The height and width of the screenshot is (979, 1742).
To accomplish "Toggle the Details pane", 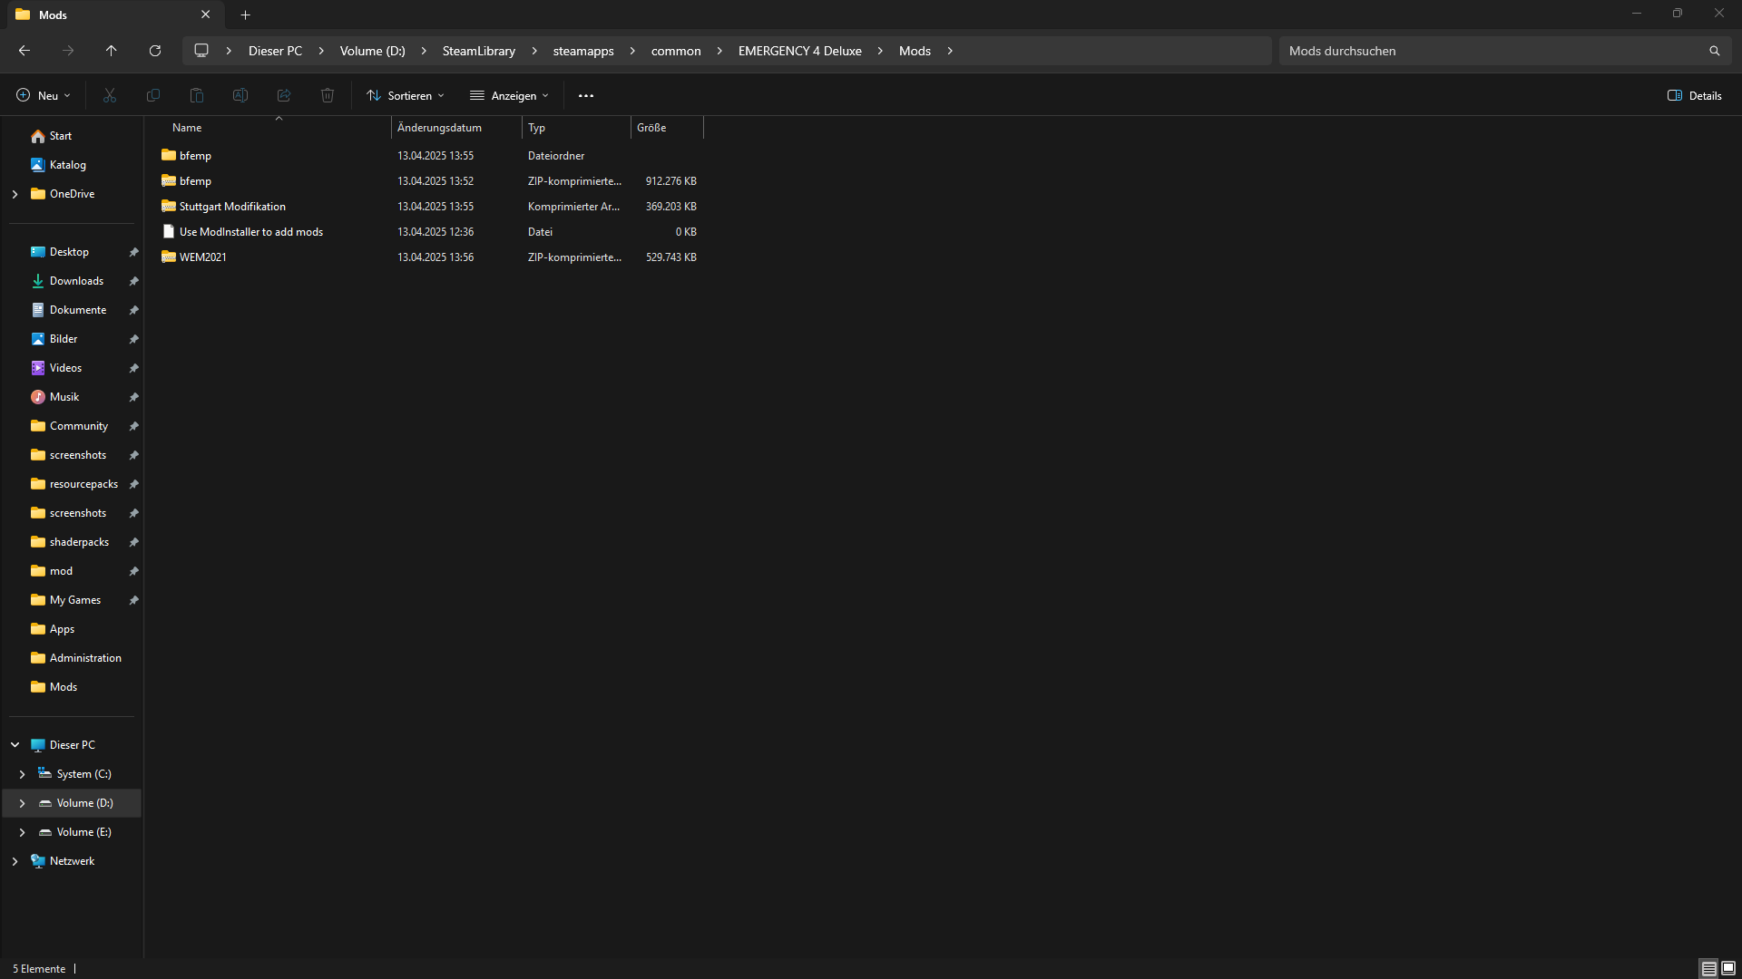I will tap(1694, 95).
